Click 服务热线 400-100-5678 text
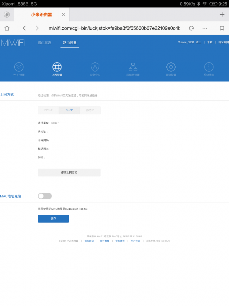This screenshot has width=229, height=306. click(158, 241)
